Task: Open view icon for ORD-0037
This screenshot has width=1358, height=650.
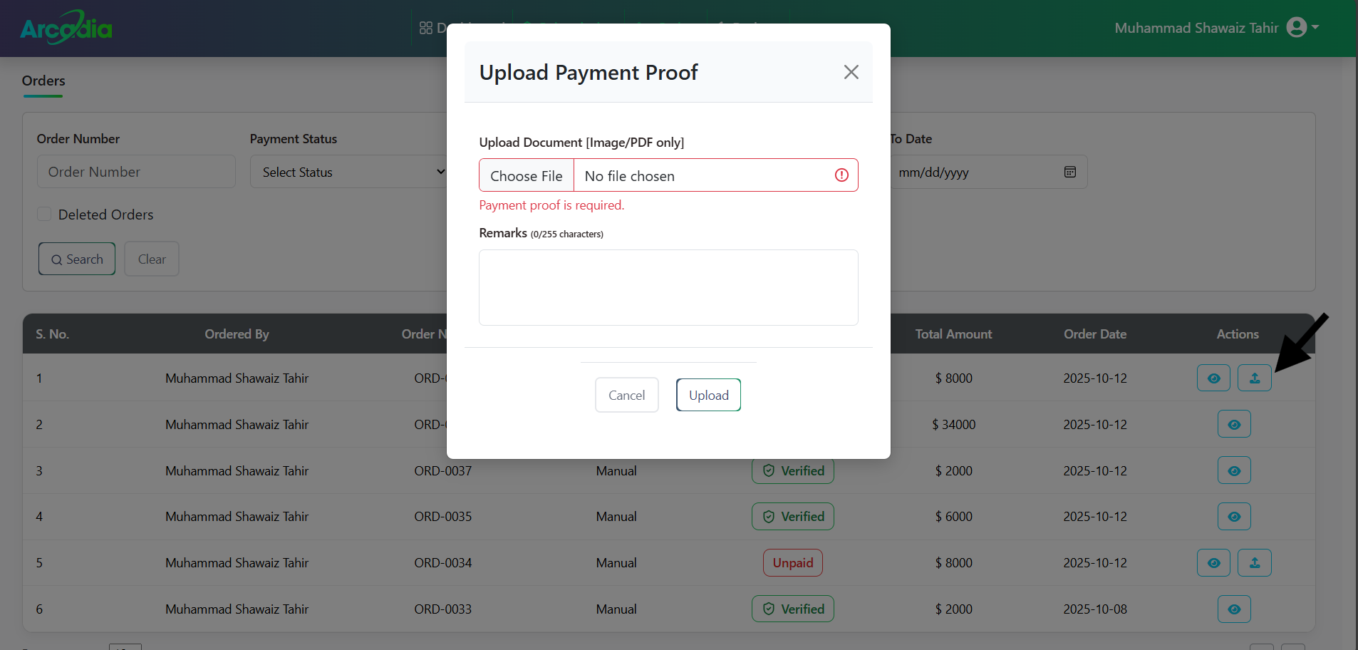Action: click(1234, 470)
